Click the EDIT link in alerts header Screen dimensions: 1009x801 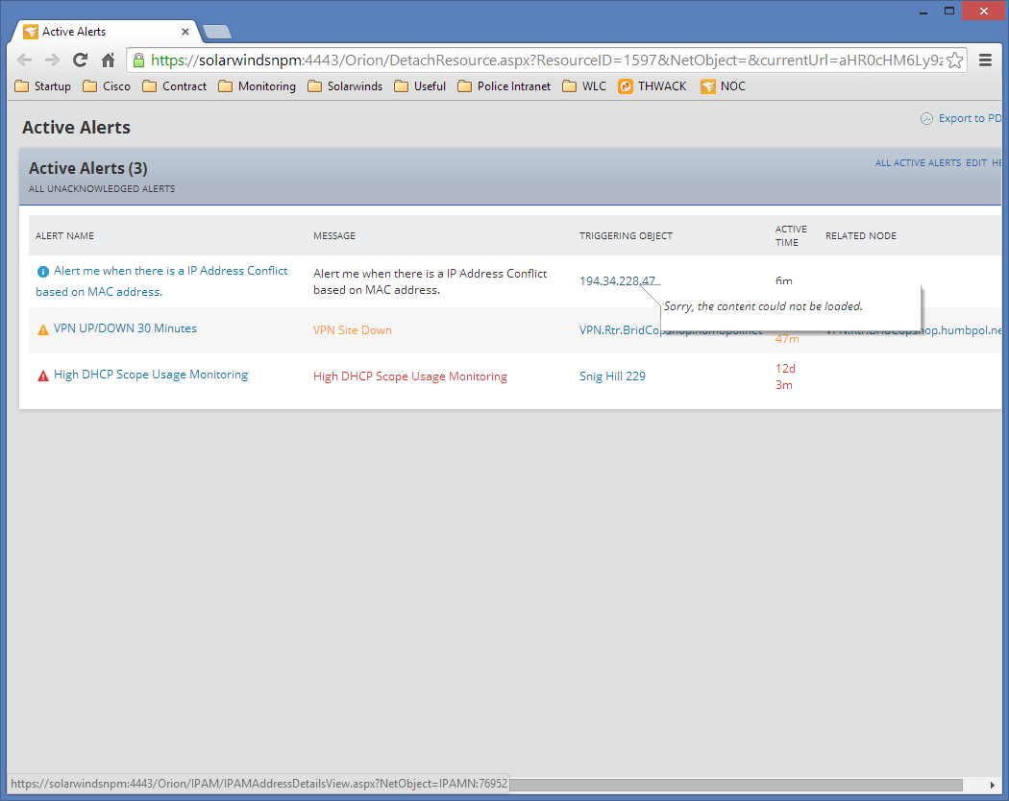976,162
